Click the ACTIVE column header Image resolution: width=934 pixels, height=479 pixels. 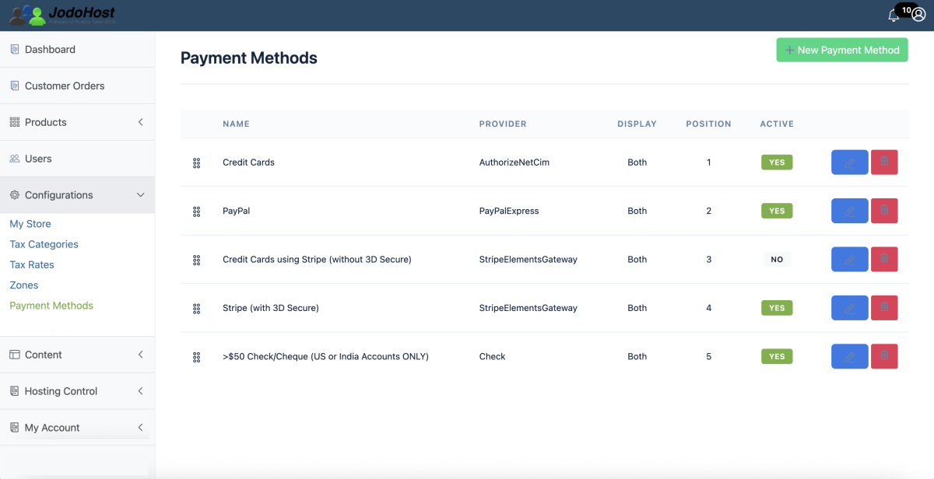(777, 124)
